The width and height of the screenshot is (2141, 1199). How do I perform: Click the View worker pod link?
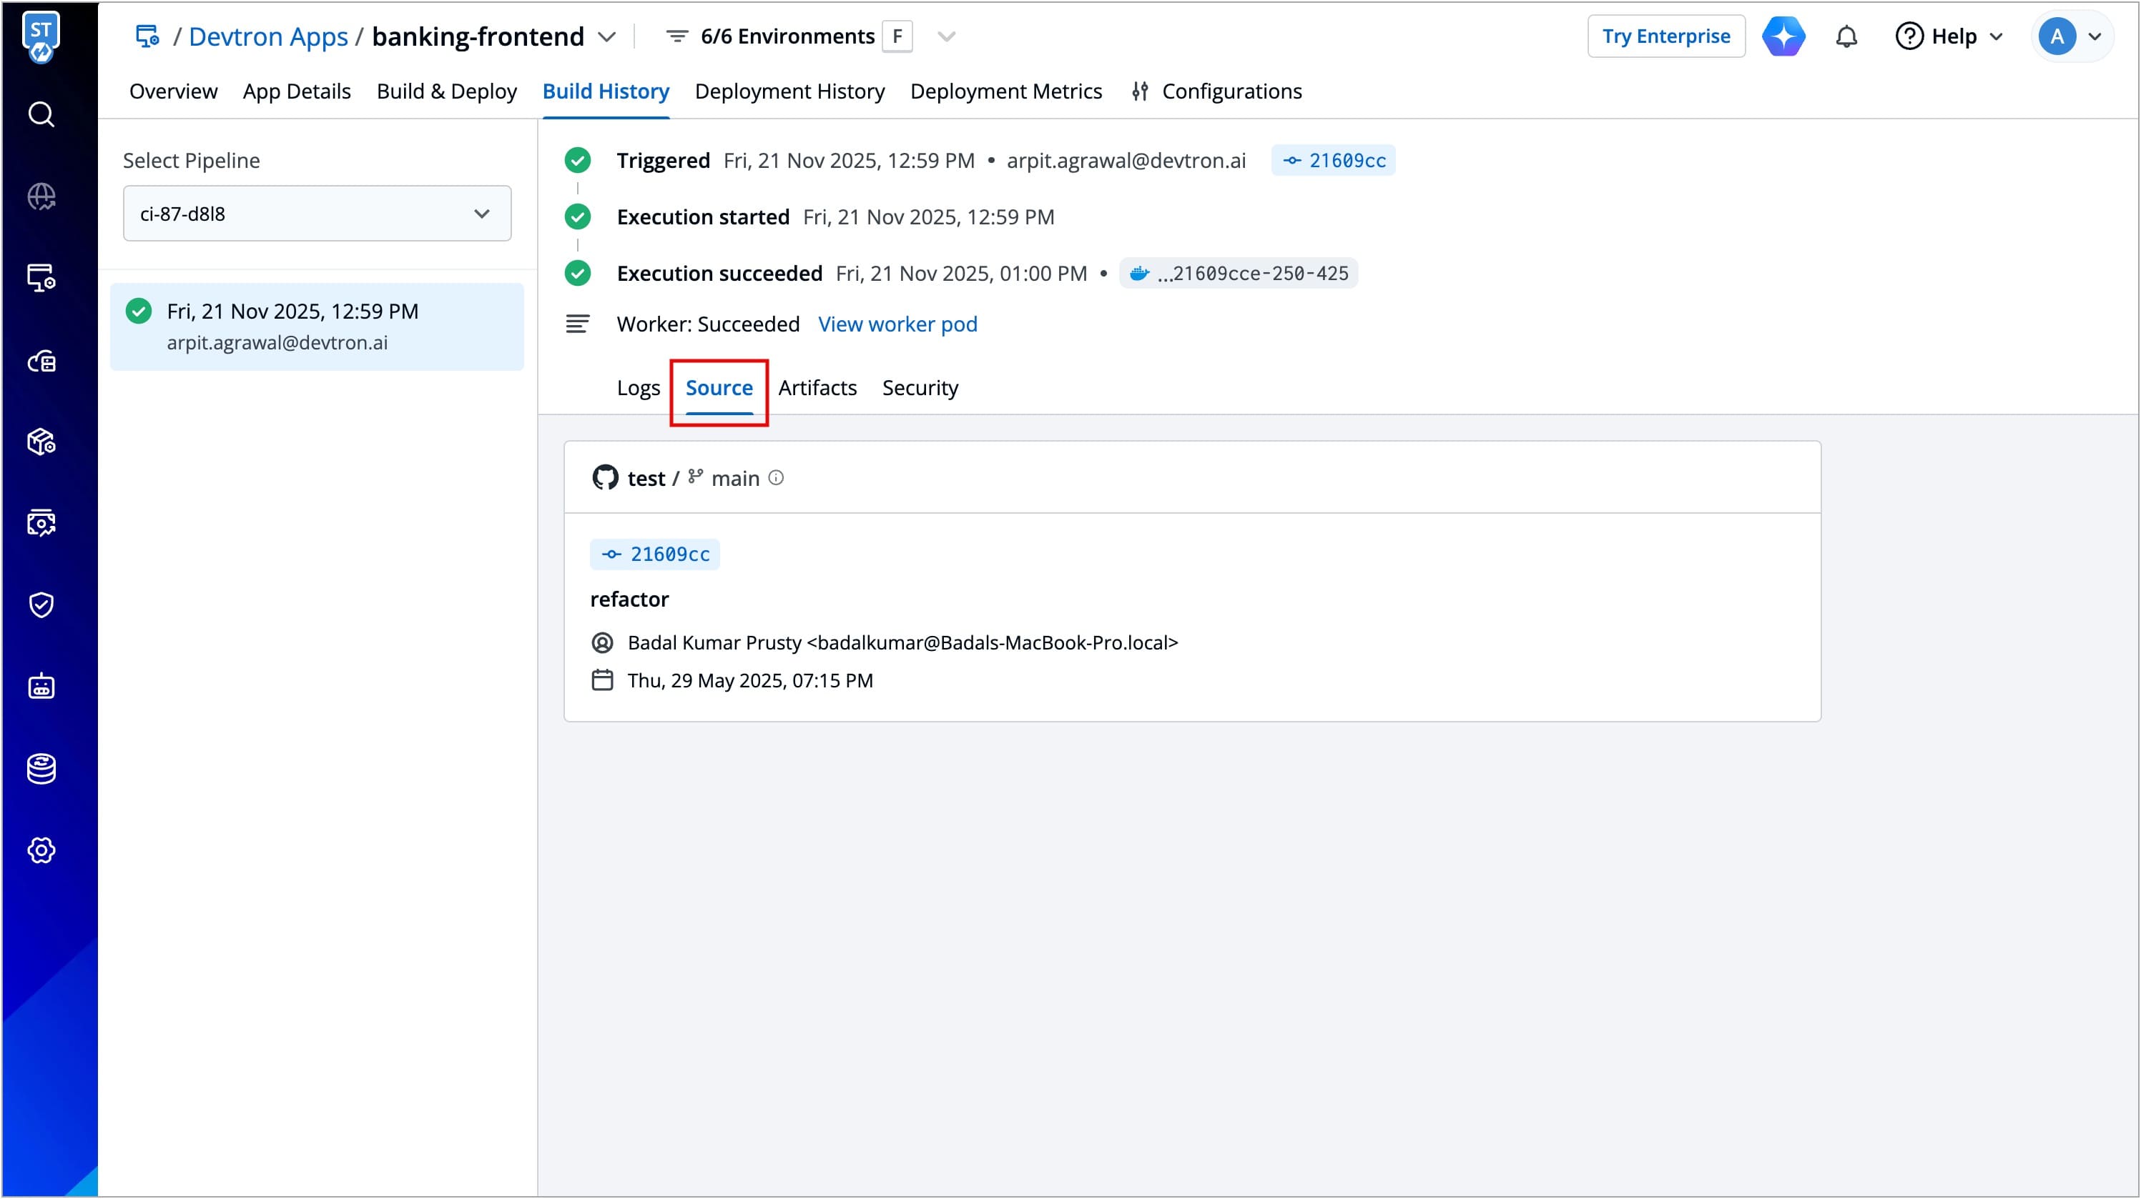(897, 324)
